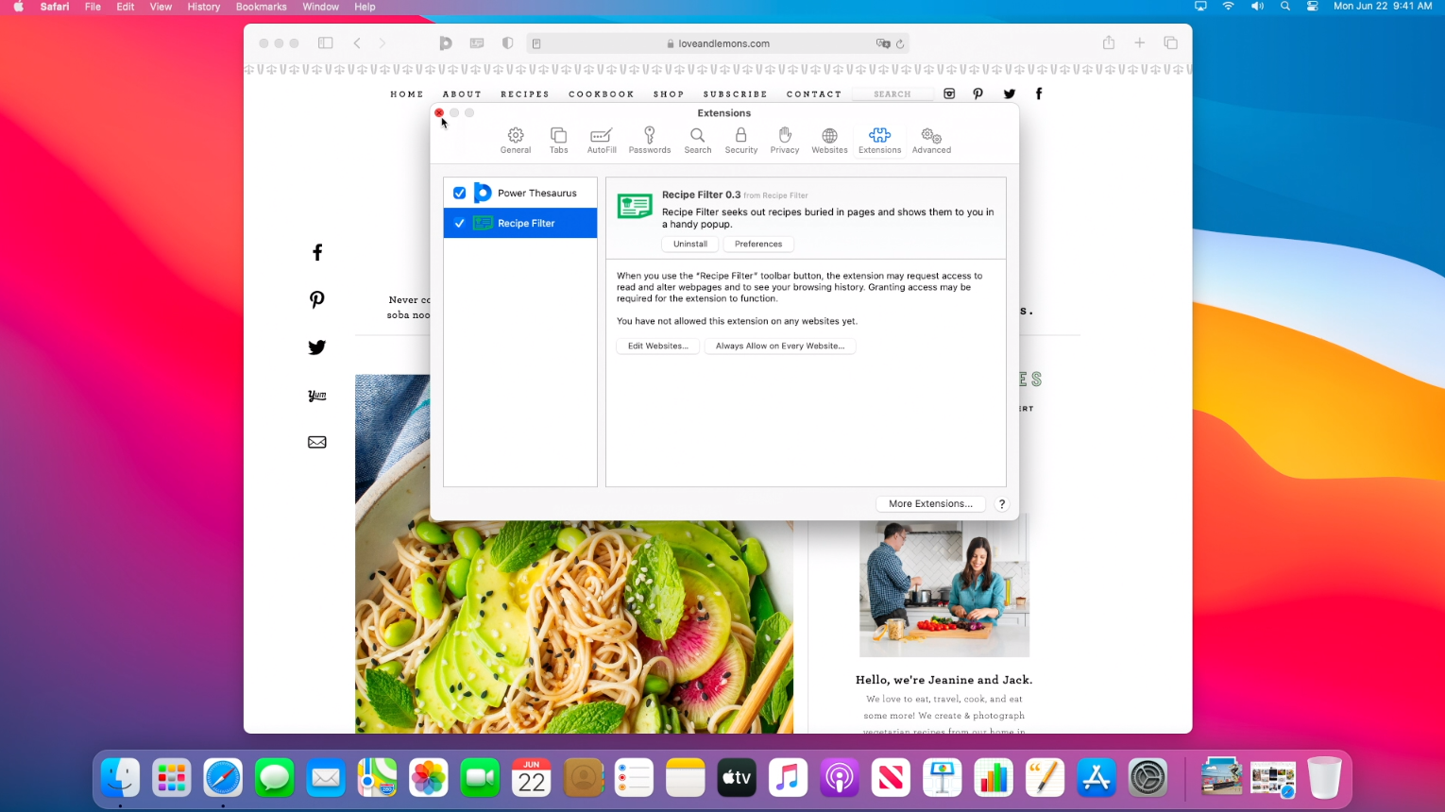Open App Store from the Dock
1445x812 pixels.
[1096, 778]
